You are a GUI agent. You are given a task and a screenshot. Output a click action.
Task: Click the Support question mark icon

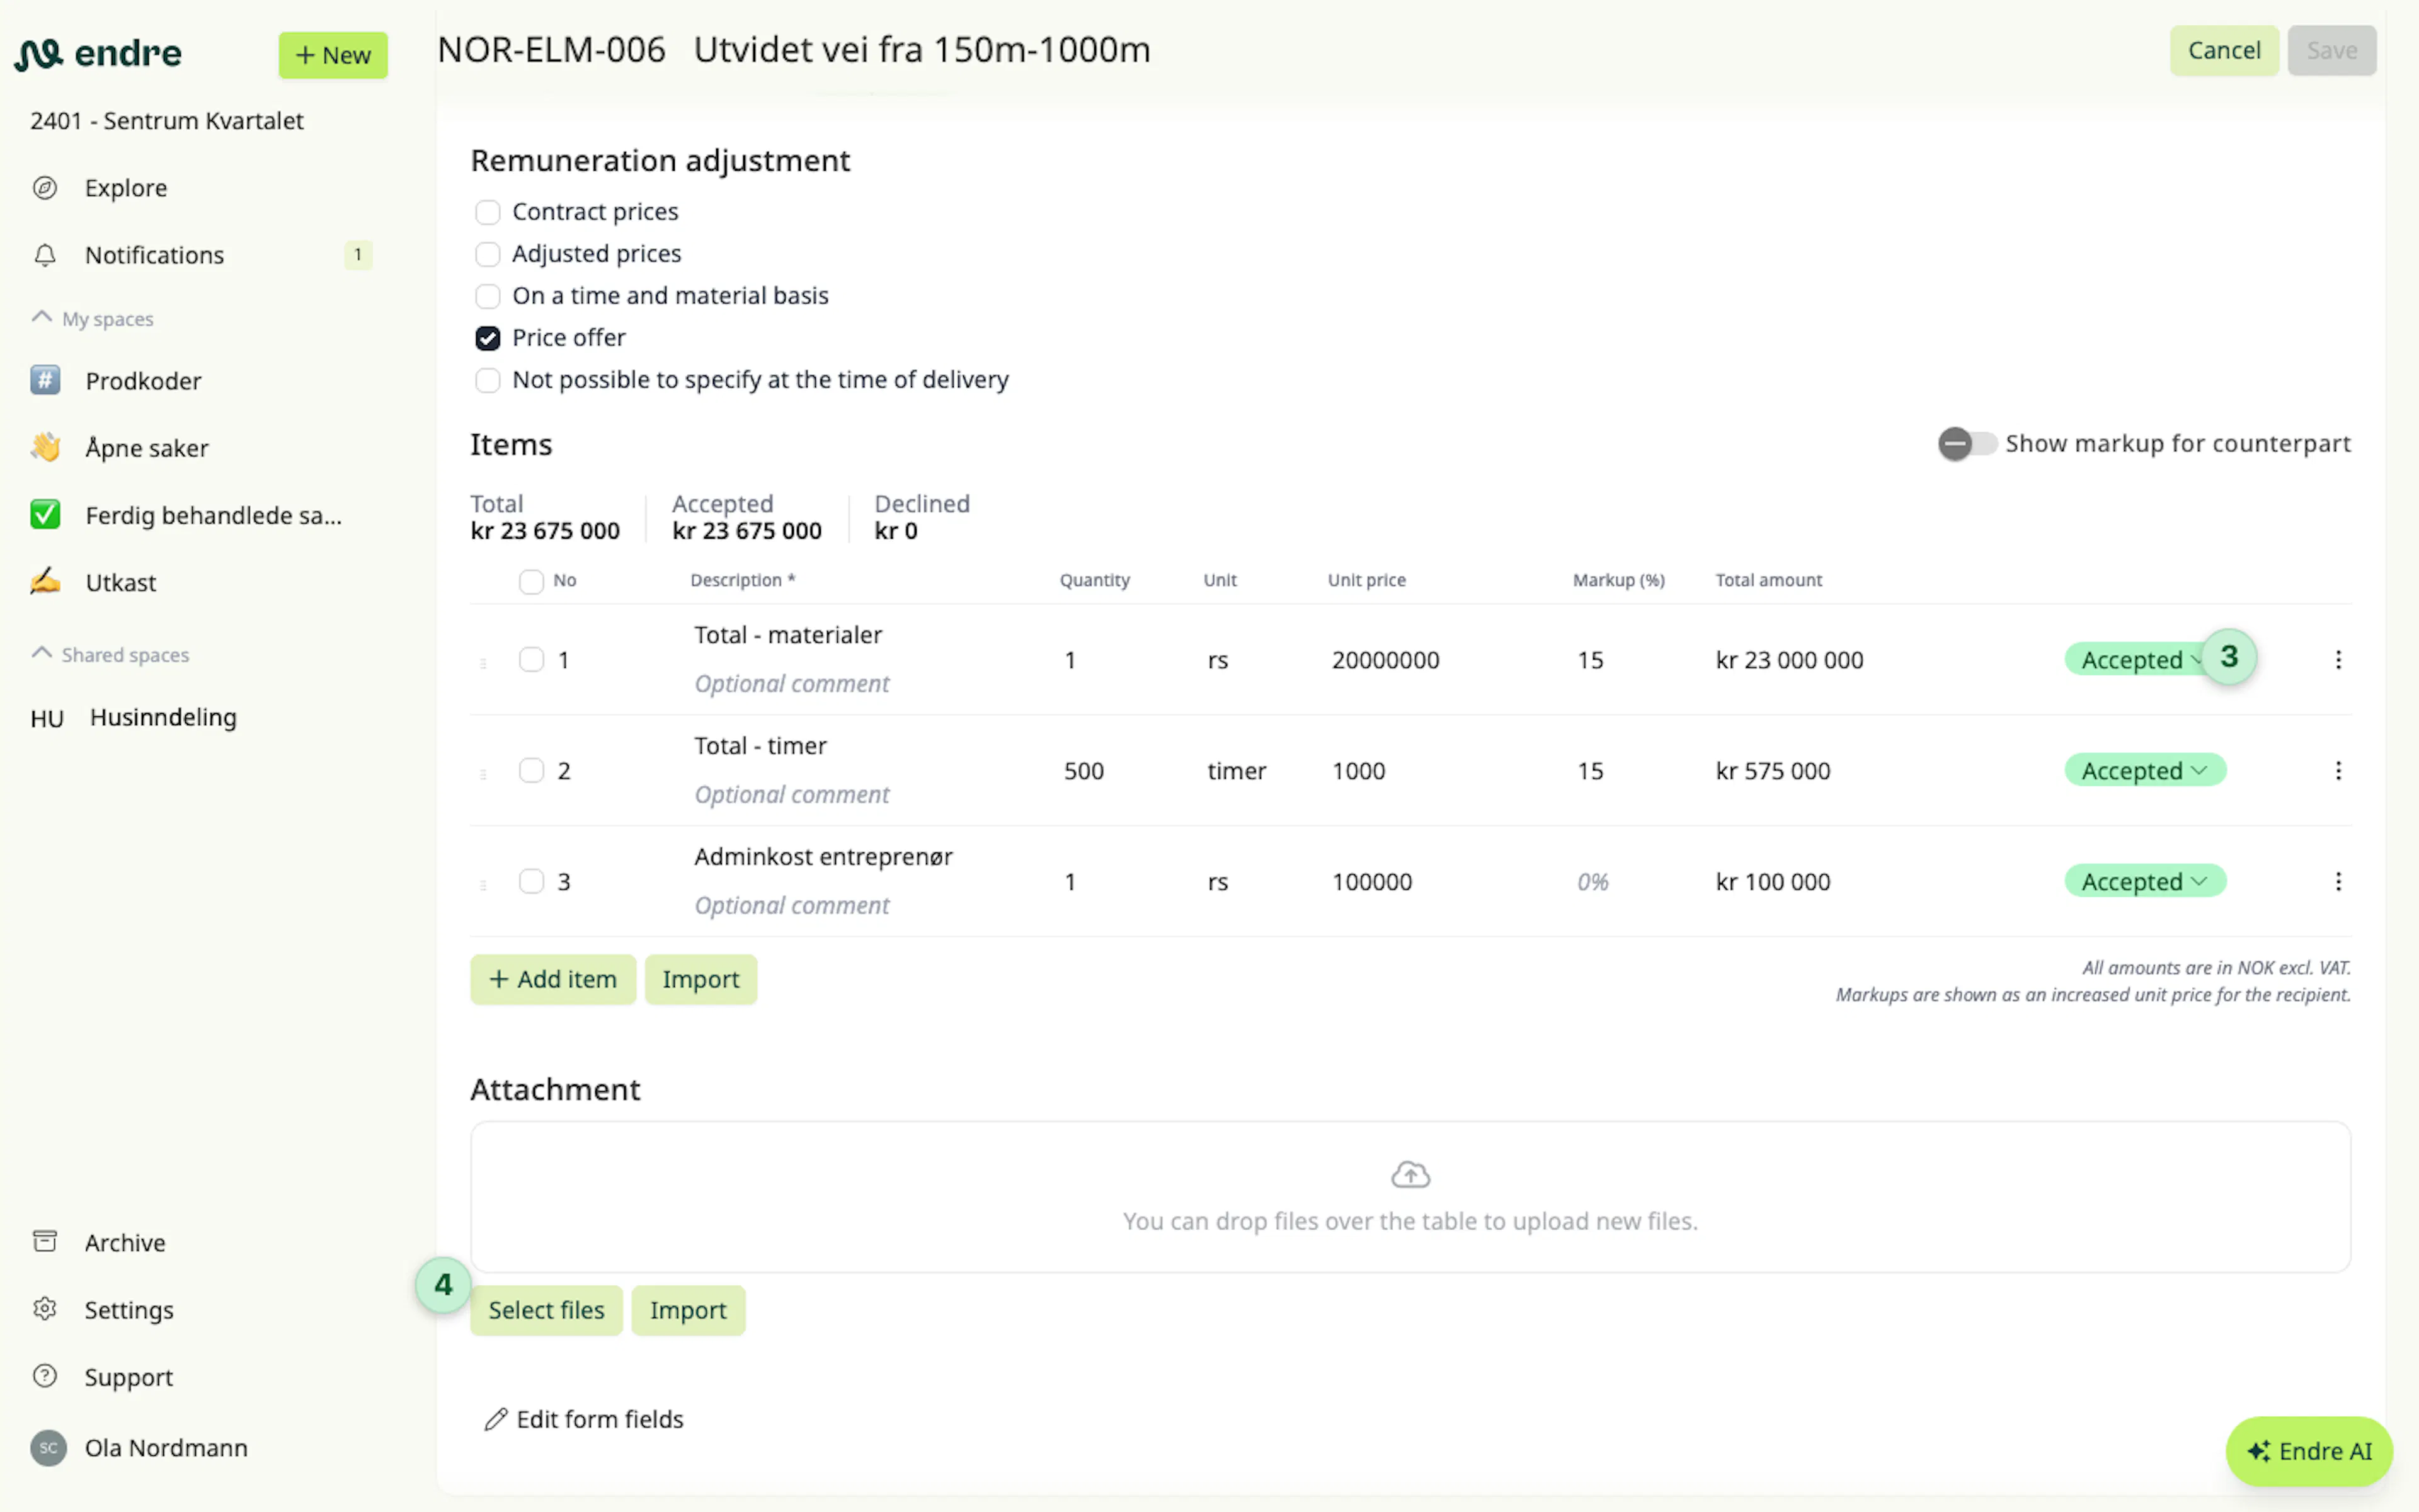pos(45,1376)
